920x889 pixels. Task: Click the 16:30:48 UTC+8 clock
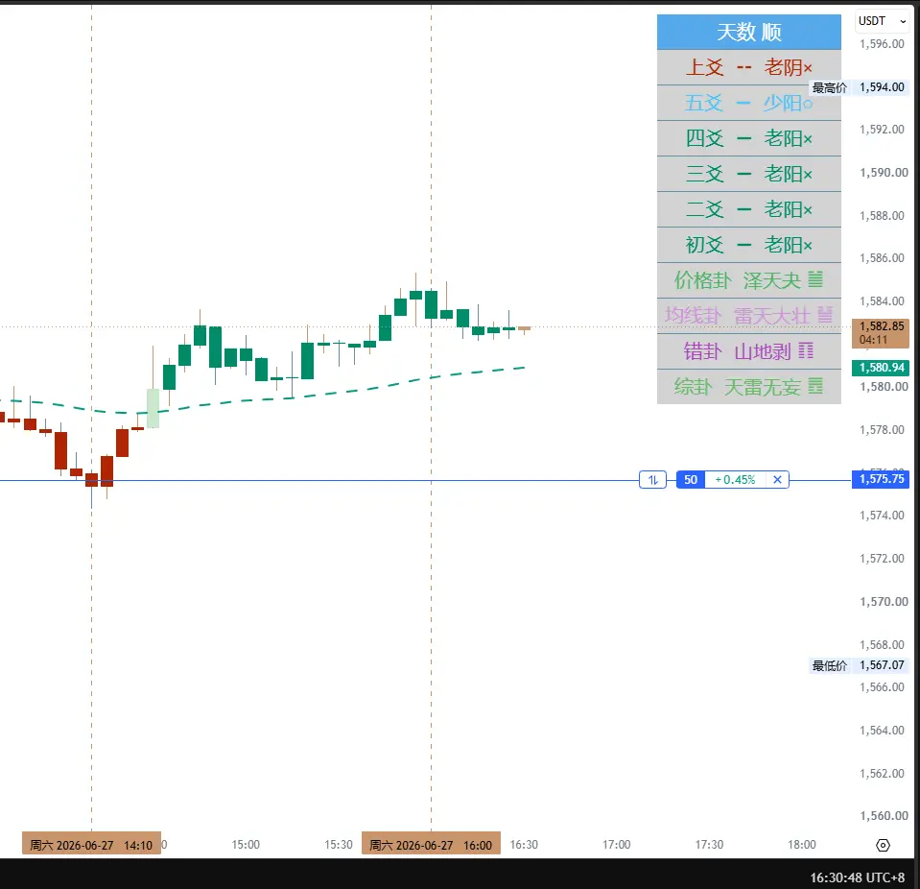pyautogui.click(x=858, y=877)
